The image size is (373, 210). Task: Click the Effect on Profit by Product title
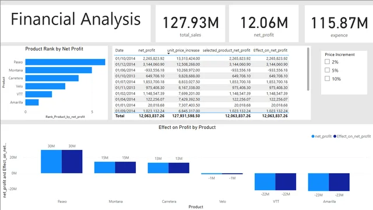click(x=187, y=127)
